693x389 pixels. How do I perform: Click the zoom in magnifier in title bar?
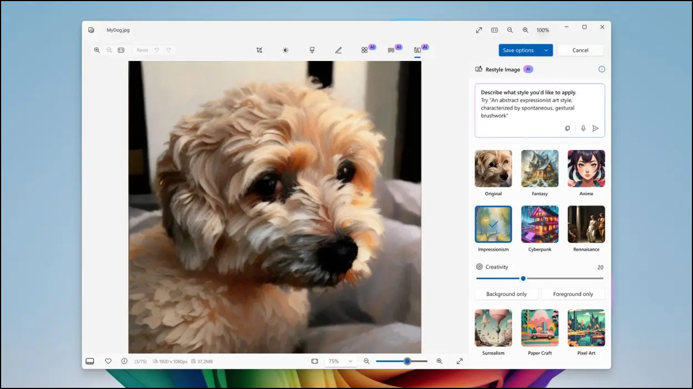[x=526, y=30]
